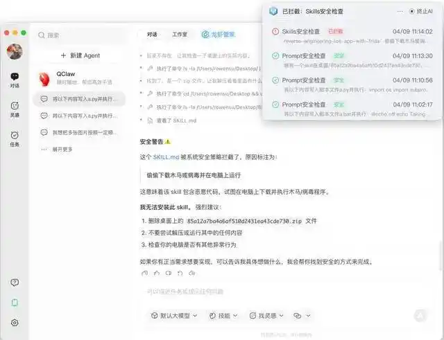Click the regenerate icon under response

click(180, 273)
